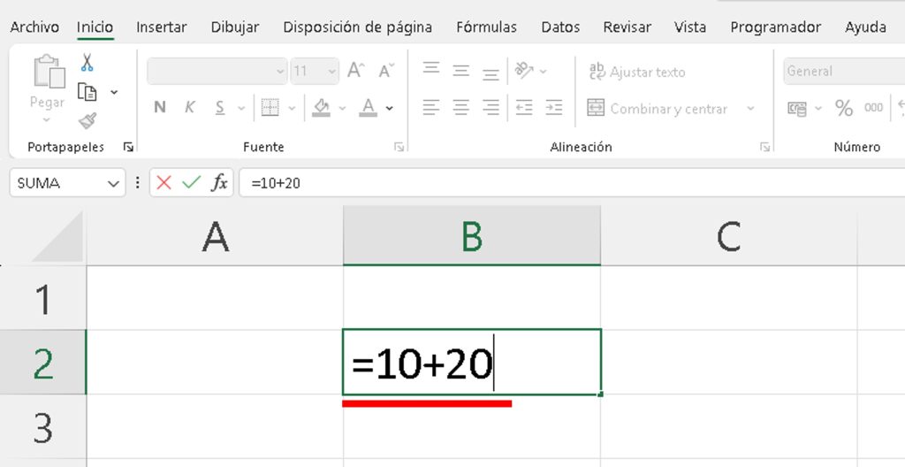905x467 pixels.
Task: Open Insert Function fx dialog
Action: coord(219,183)
